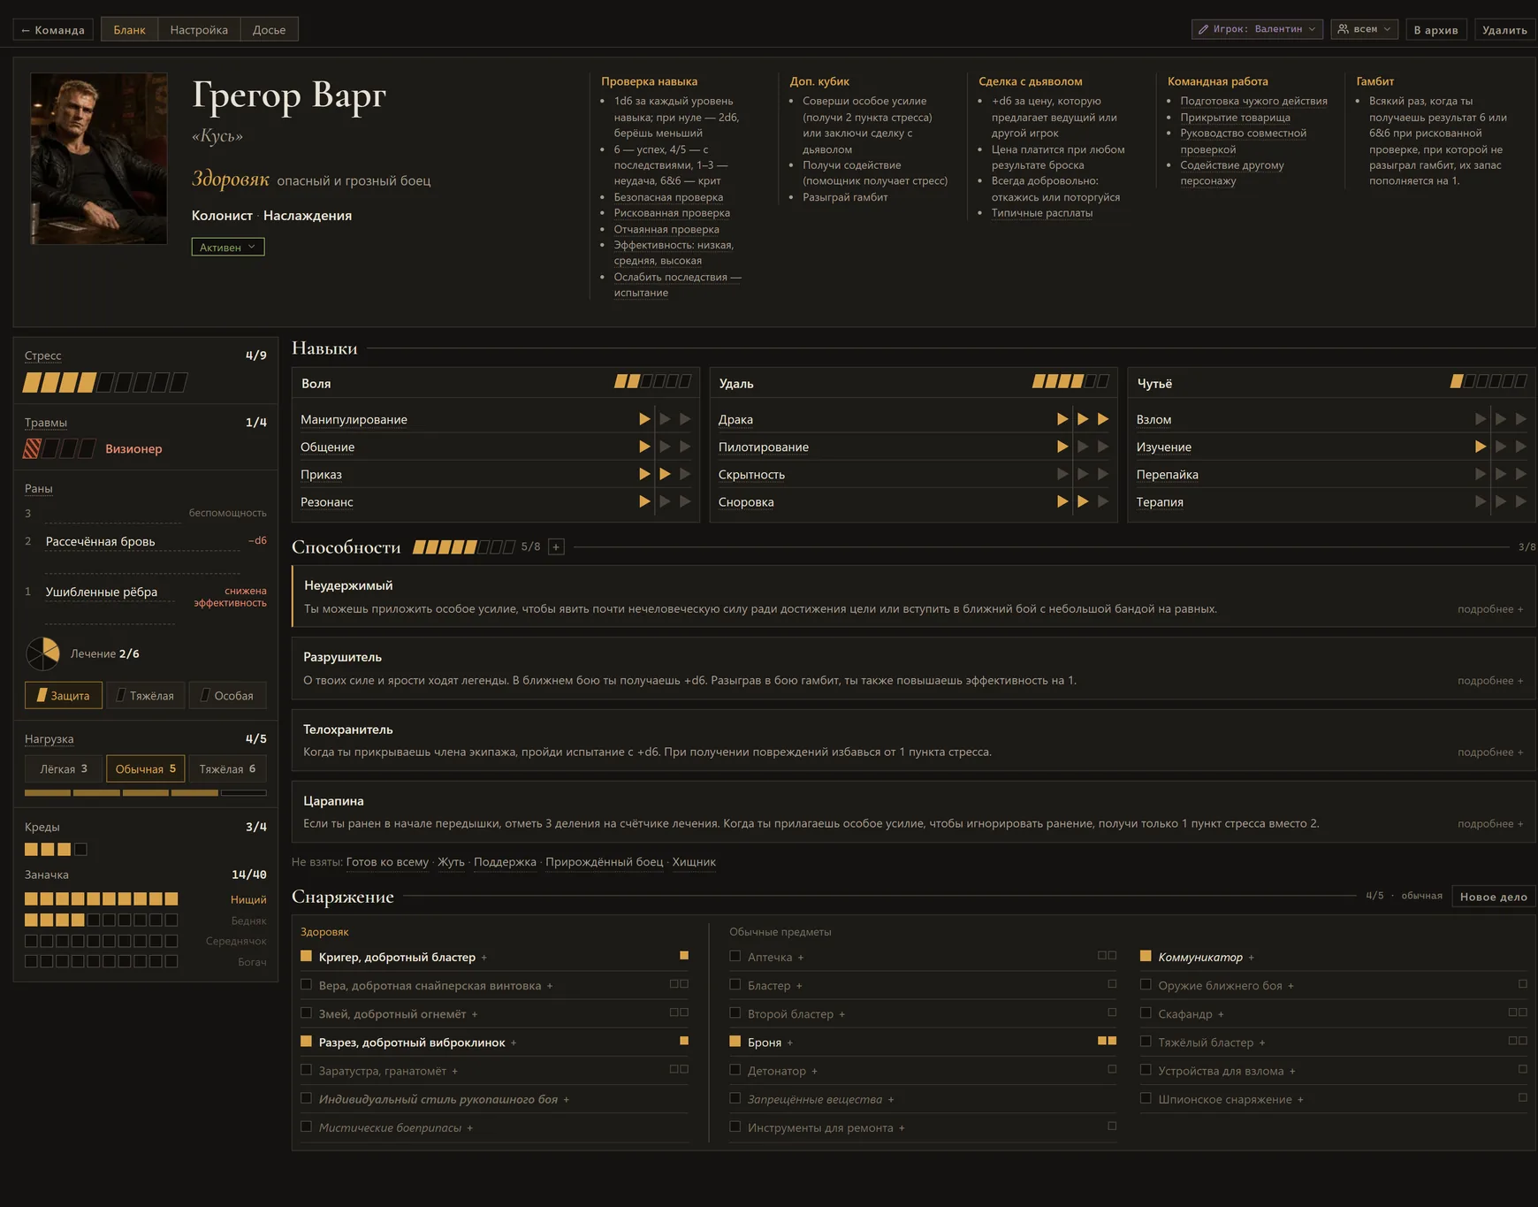Click the second arrow of Сноровка skill

pyautogui.click(x=1083, y=501)
